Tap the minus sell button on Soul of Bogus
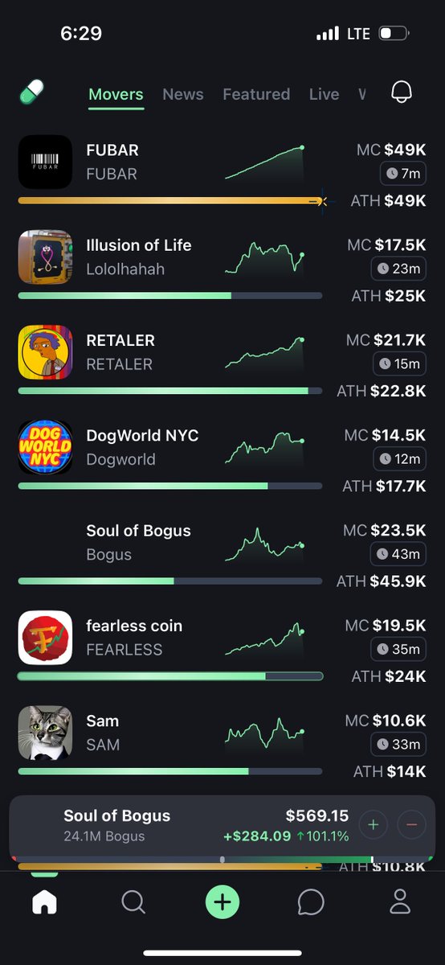 (412, 824)
